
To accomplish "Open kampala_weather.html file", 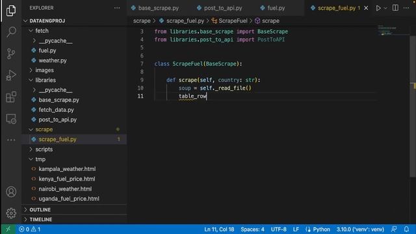I will pos(67,169).
